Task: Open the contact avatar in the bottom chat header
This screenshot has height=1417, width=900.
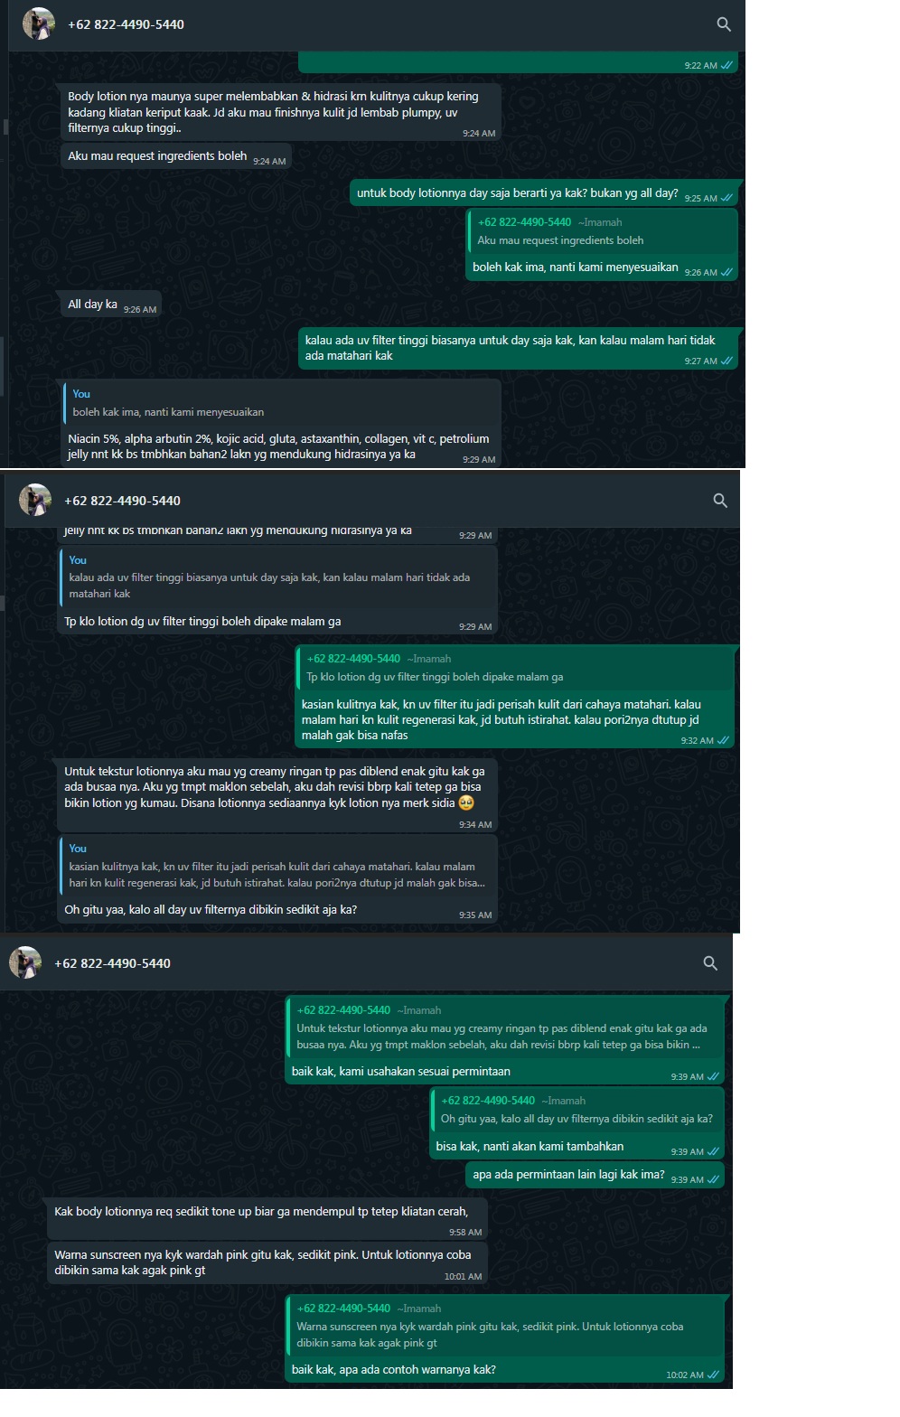Action: pos(25,962)
